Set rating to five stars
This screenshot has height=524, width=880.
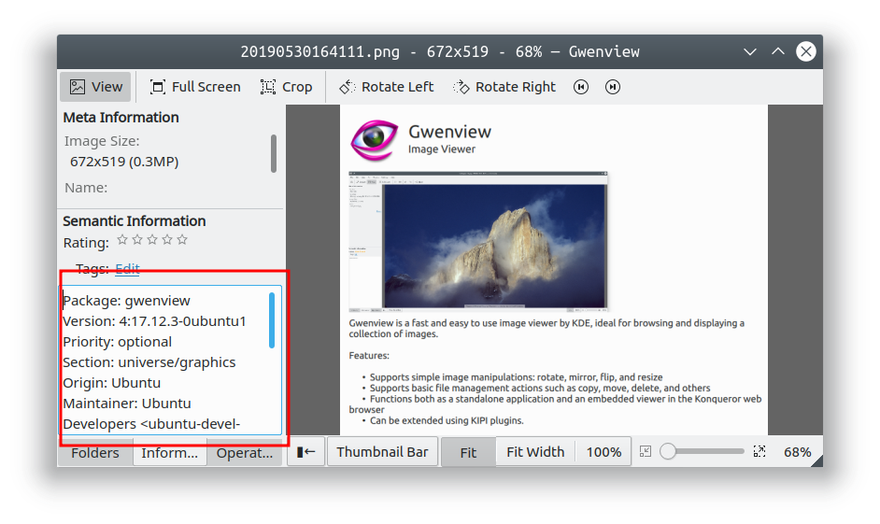click(182, 240)
